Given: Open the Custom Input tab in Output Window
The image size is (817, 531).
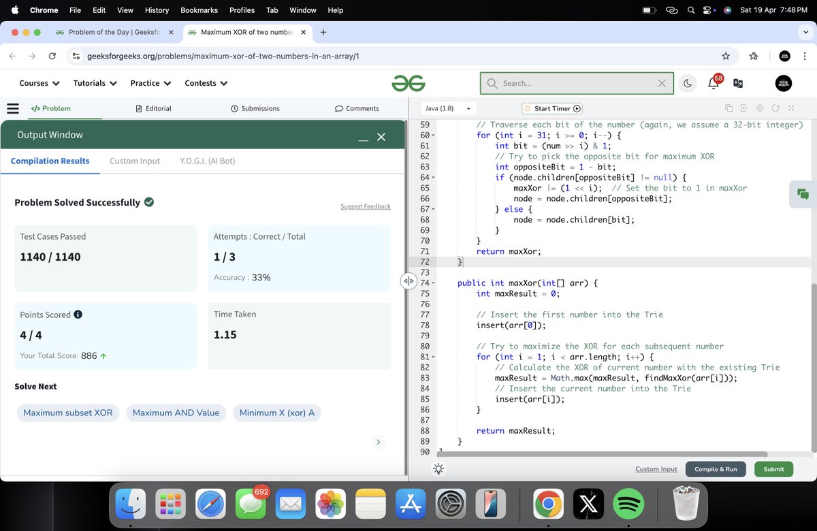Looking at the screenshot, I should tap(135, 161).
